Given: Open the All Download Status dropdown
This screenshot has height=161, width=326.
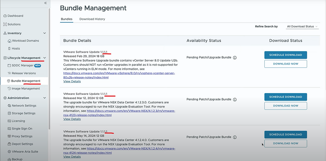Looking at the screenshot, I should [x=302, y=27].
